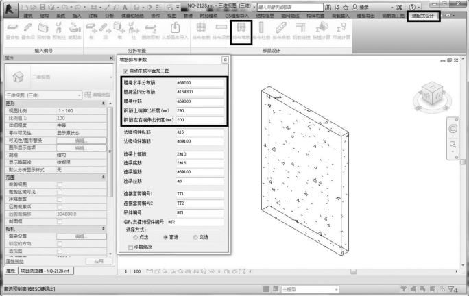Select the 交选 radio option
The width and height of the screenshot is (469, 296).
195,237
